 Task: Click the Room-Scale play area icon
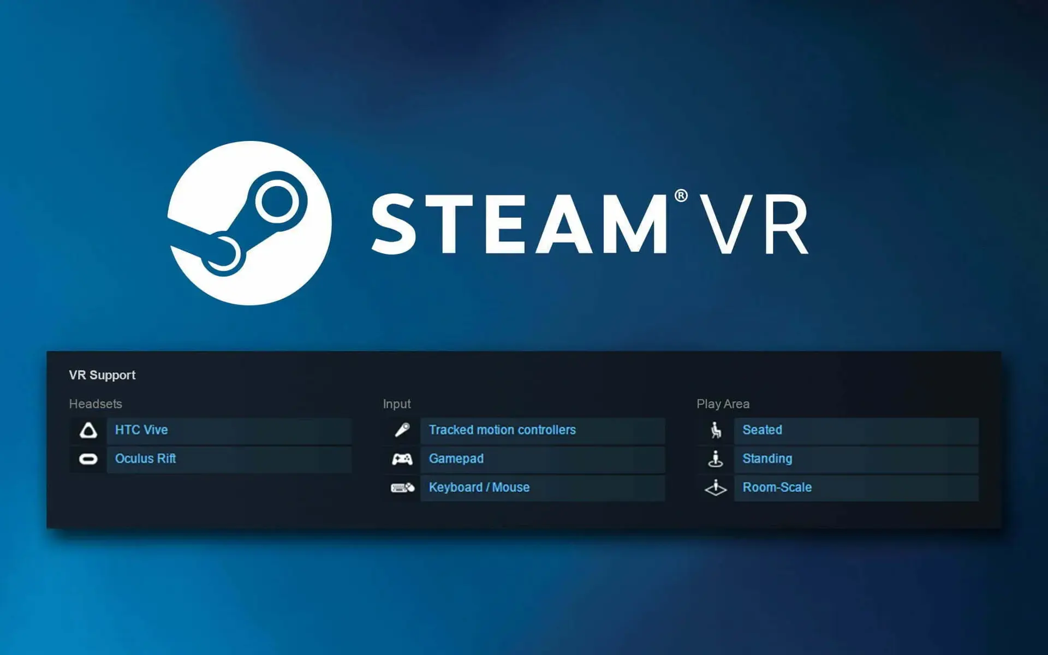coord(716,487)
